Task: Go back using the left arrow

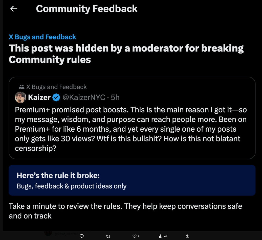Action: [x=14, y=9]
